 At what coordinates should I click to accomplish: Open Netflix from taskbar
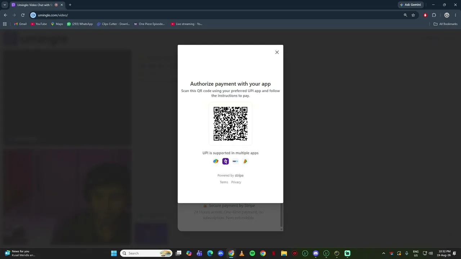273,253
